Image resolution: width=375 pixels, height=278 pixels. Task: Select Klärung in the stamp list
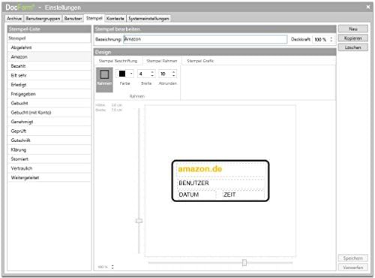point(49,150)
